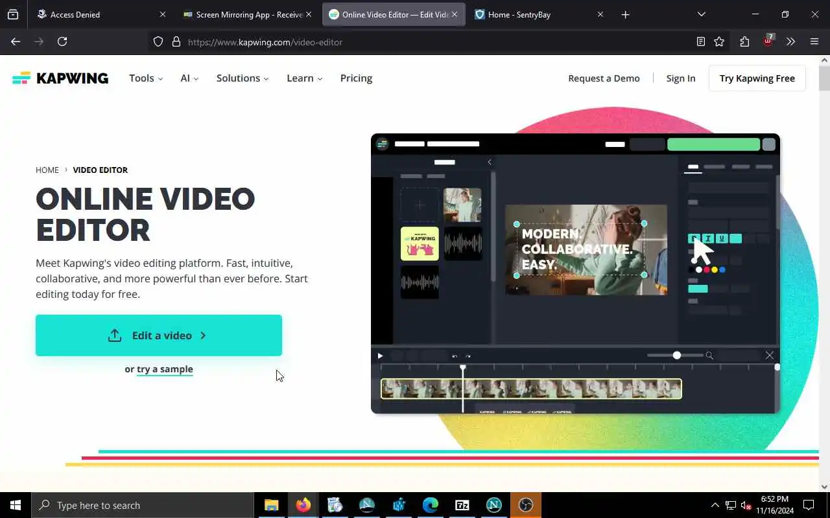Click the page scrollbar up arrow

point(824,60)
